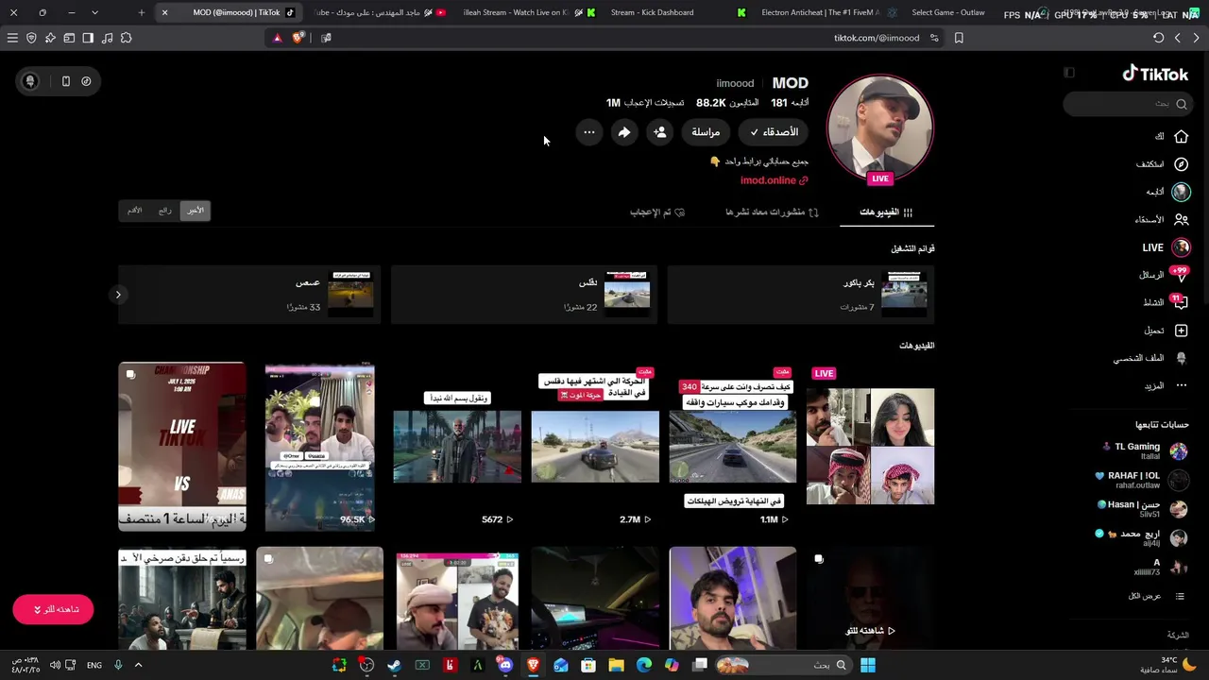Open the imod.online profile link
This screenshot has height=680, width=1209.
pyautogui.click(x=775, y=180)
